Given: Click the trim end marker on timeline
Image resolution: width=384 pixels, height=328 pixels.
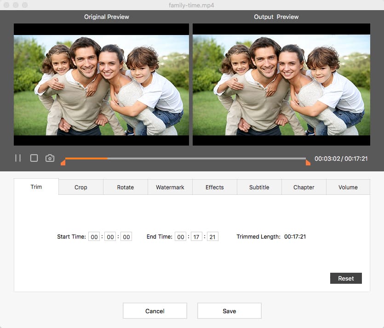Looking at the screenshot, I should coord(308,162).
